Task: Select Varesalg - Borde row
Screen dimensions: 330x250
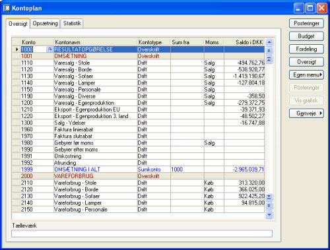Action: click(139, 69)
